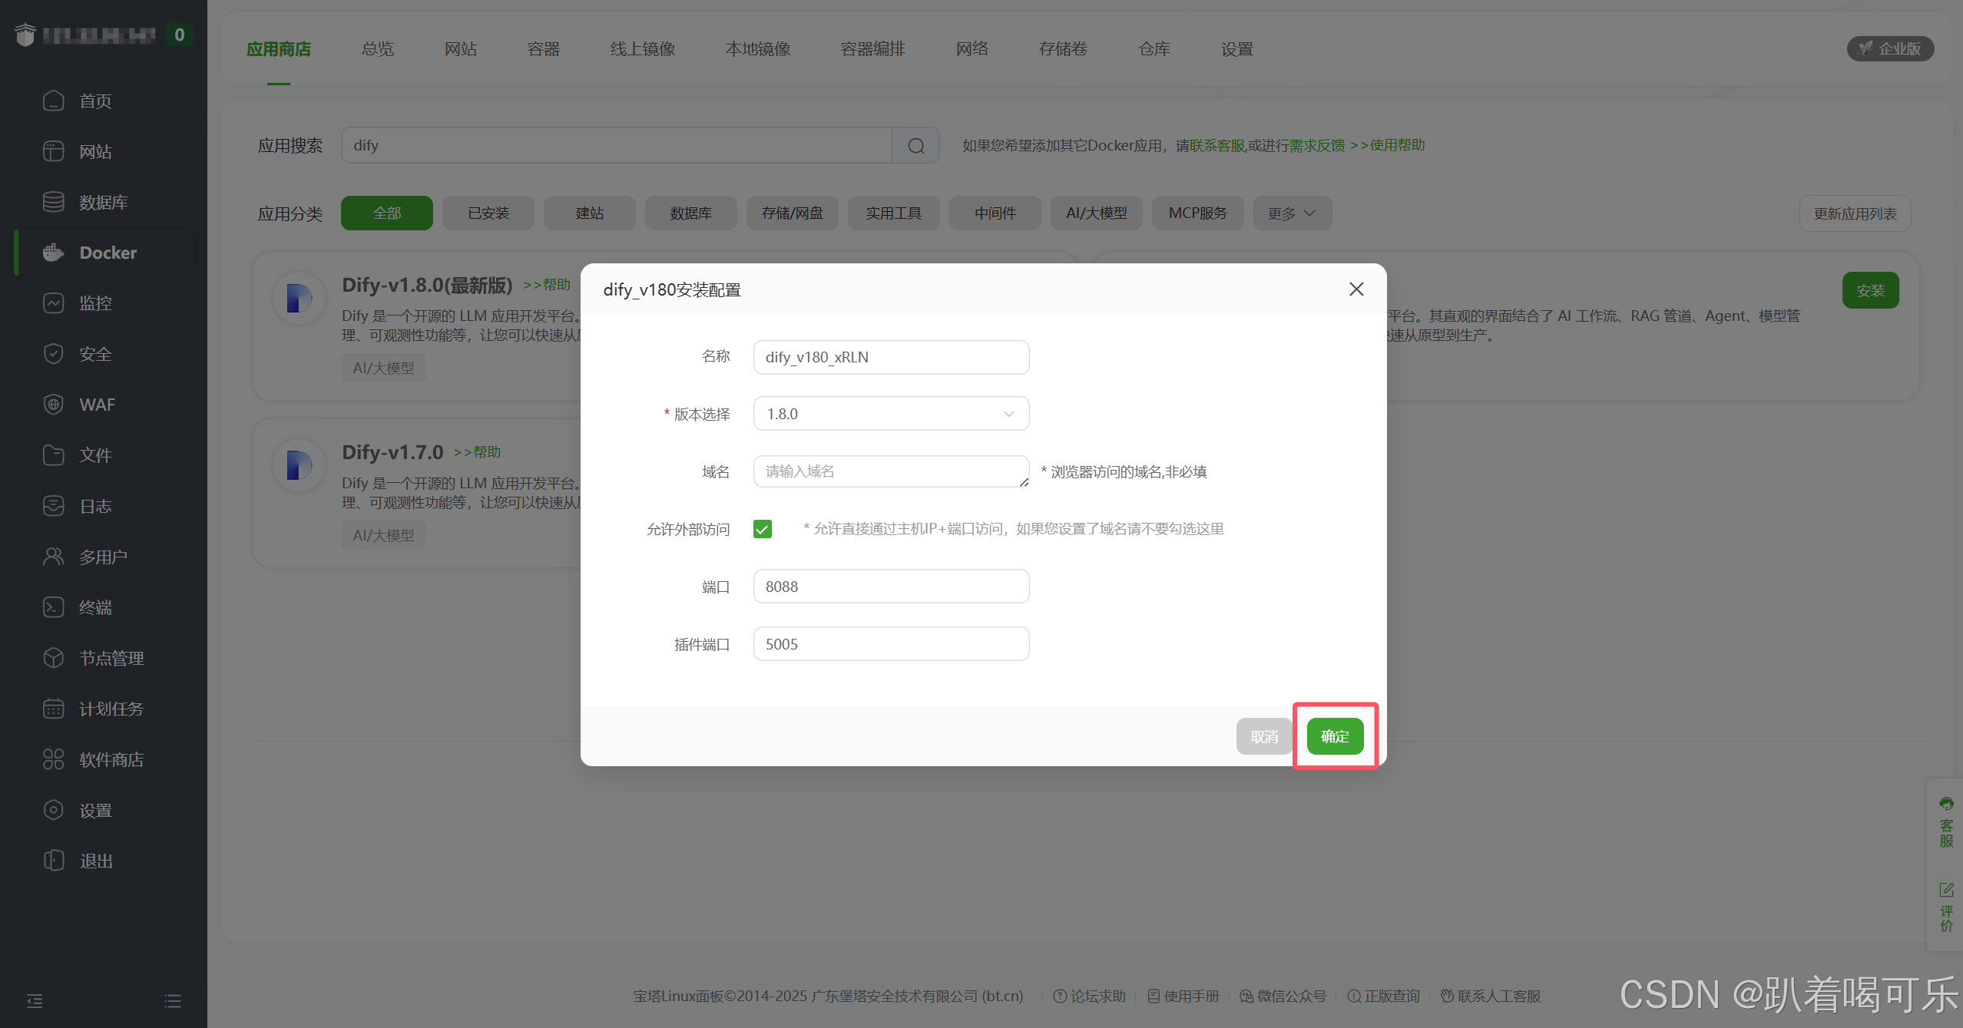Viewport: 1963px width, 1028px height.
Task: Open the 论坛求助 footer link
Action: [x=1089, y=996]
